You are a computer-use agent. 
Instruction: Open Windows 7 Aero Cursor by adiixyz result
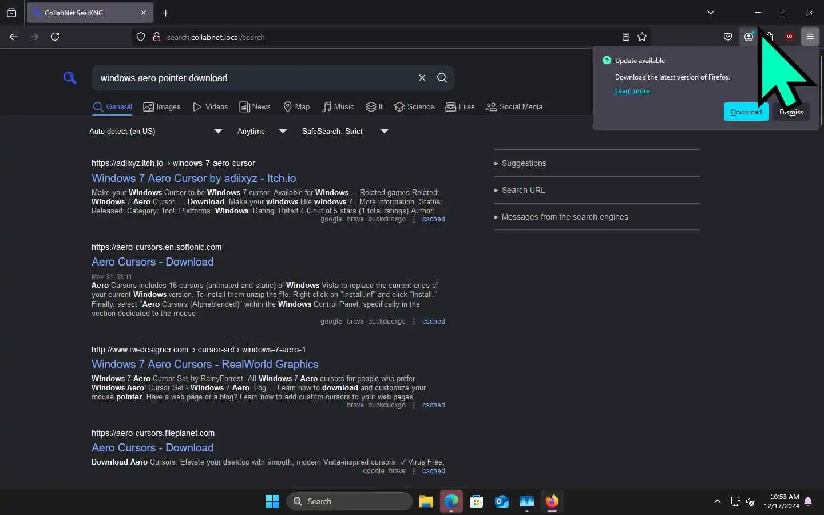tap(194, 178)
